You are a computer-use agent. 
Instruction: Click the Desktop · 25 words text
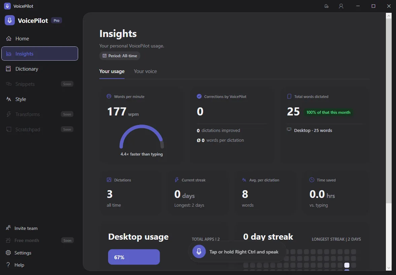coord(313,130)
